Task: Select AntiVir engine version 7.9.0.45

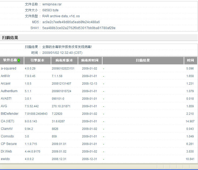Action: (x=30, y=76)
